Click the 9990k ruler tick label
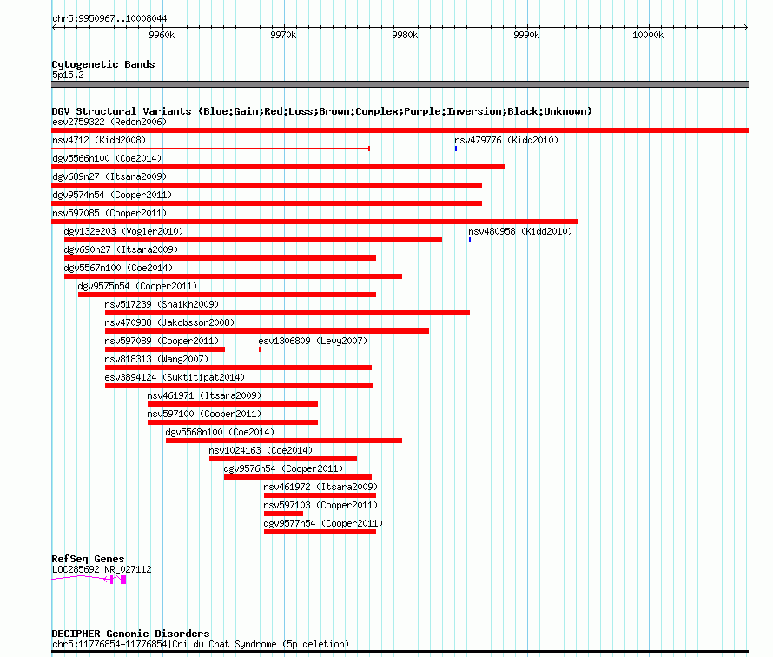773x657 pixels. pos(526,35)
